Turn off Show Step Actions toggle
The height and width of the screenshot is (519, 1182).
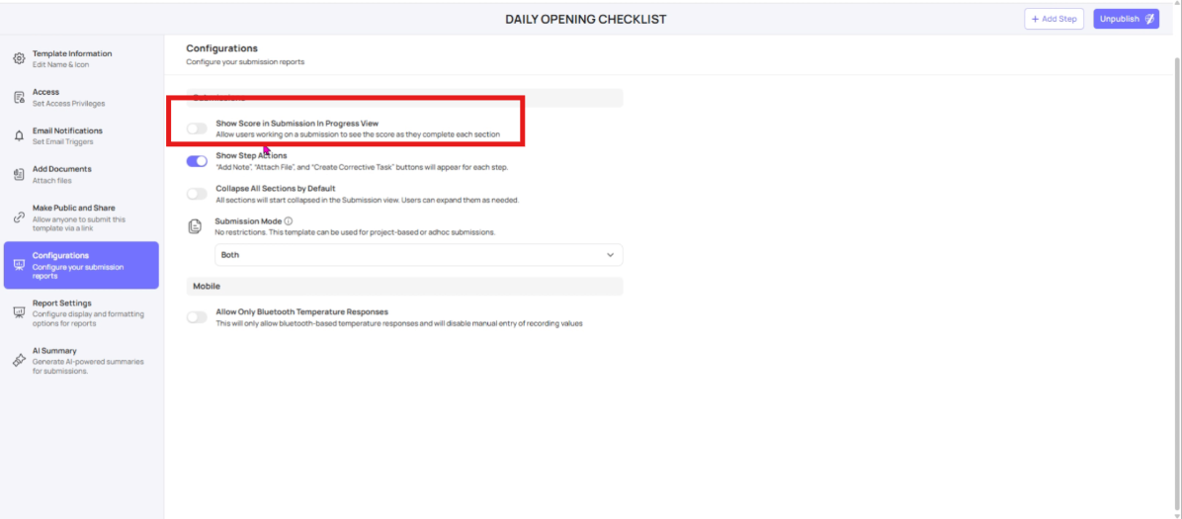pyautogui.click(x=197, y=160)
